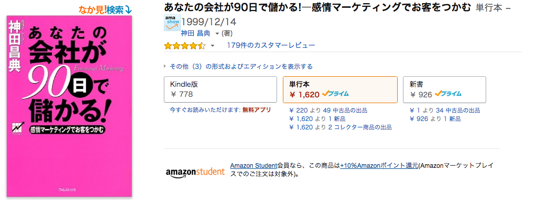Image resolution: width=542 pixels, height=201 pixels.
Task: Open dropdown beside author 神田 昌典
Action: [217, 34]
